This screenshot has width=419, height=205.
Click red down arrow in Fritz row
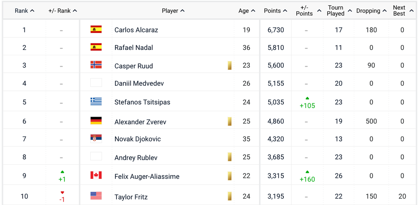pyautogui.click(x=62, y=193)
